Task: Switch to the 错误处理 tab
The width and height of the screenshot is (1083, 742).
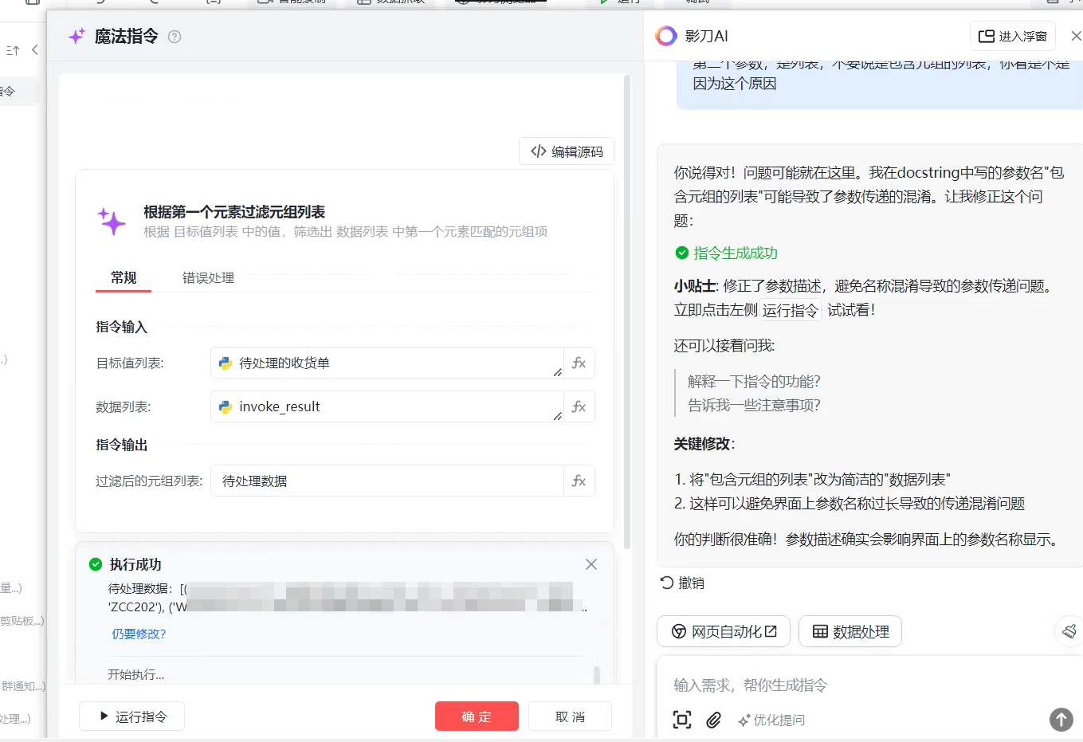Action: click(208, 277)
